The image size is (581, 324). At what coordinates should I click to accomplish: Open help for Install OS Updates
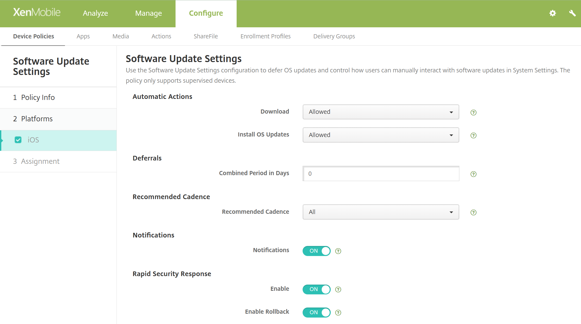point(473,135)
